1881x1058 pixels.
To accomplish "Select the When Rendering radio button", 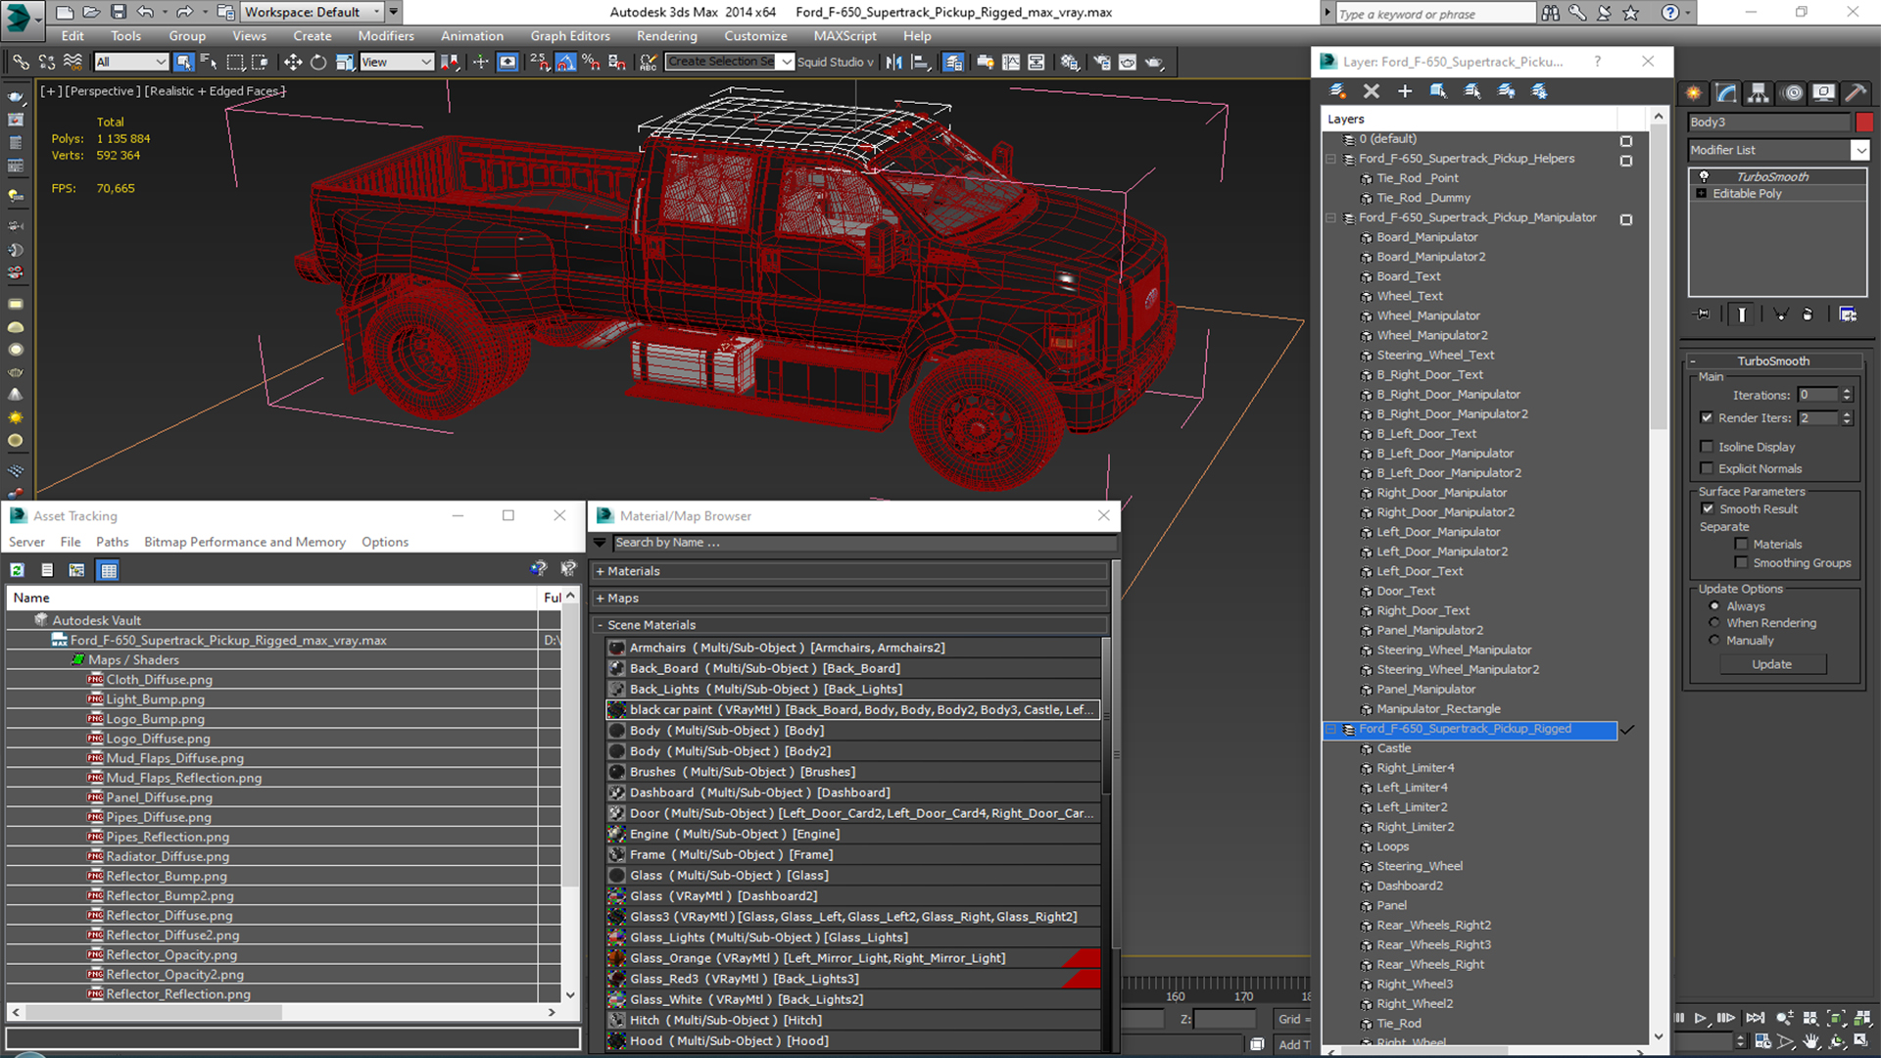I will pyautogui.click(x=1714, y=623).
